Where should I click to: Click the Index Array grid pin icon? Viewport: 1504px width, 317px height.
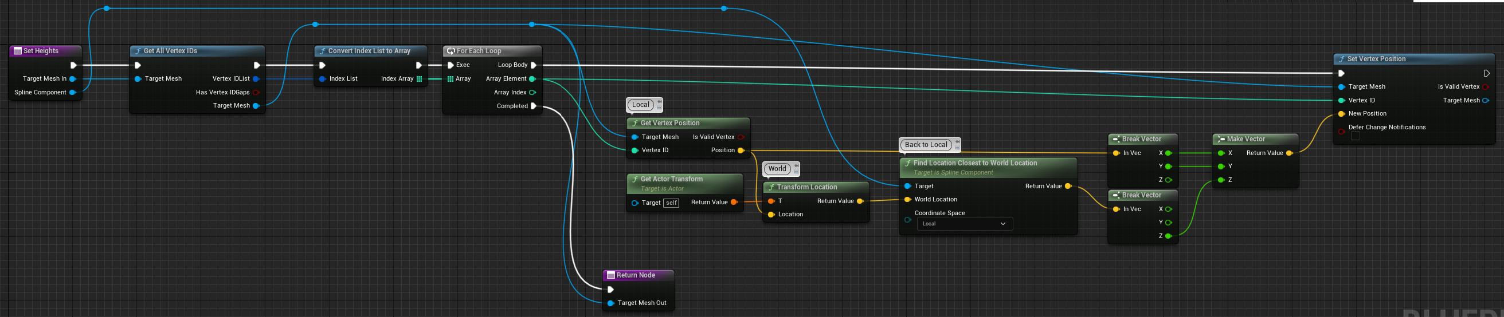[419, 79]
